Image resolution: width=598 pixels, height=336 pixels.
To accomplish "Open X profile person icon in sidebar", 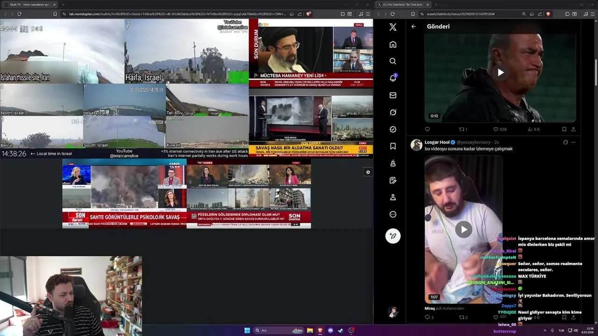I will tap(393, 197).
